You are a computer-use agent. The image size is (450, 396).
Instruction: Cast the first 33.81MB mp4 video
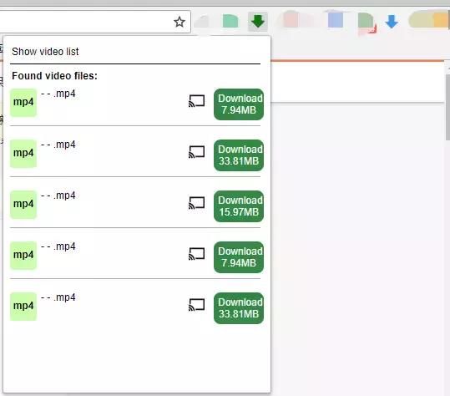[196, 152]
